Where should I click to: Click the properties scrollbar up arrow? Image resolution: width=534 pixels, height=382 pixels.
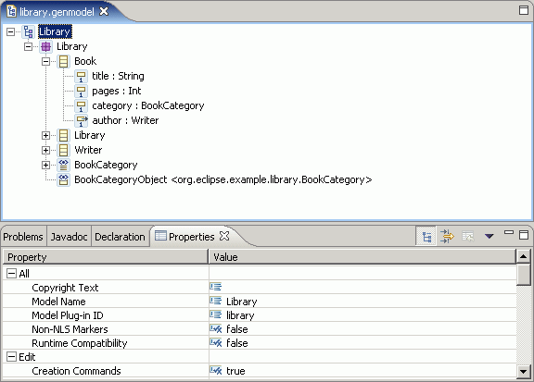pyautogui.click(x=524, y=256)
